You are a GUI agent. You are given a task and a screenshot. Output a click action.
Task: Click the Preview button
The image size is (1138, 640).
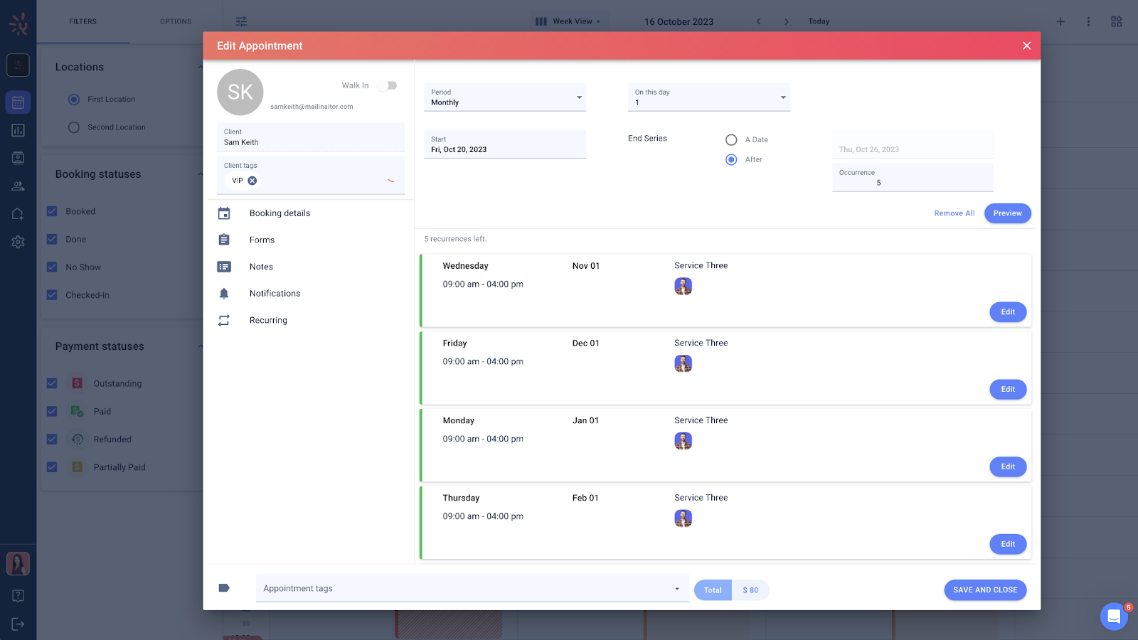(x=1007, y=213)
